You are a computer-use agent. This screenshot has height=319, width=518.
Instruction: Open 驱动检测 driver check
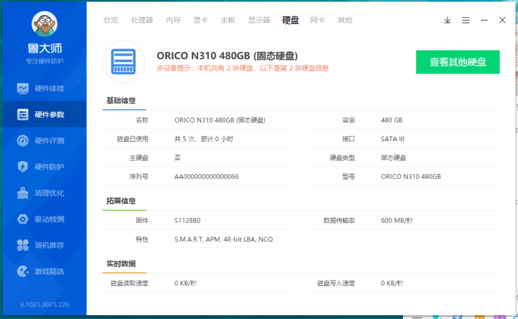coord(44,219)
